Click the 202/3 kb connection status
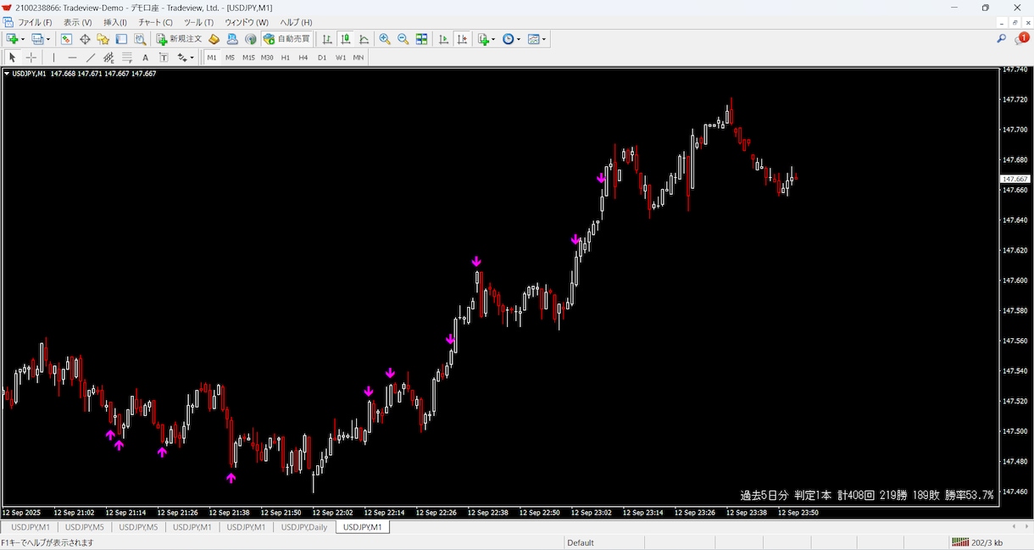 click(977, 542)
